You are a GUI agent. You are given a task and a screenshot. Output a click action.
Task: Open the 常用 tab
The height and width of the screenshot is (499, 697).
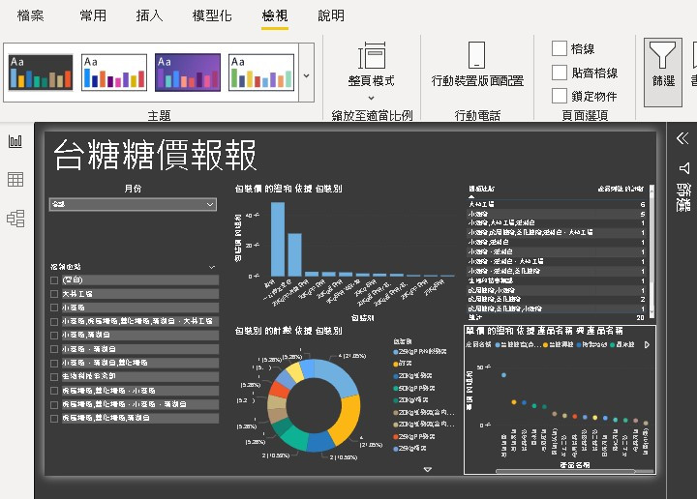[x=93, y=15]
